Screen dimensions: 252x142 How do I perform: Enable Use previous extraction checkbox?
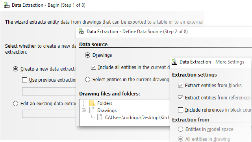[x=24, y=80]
